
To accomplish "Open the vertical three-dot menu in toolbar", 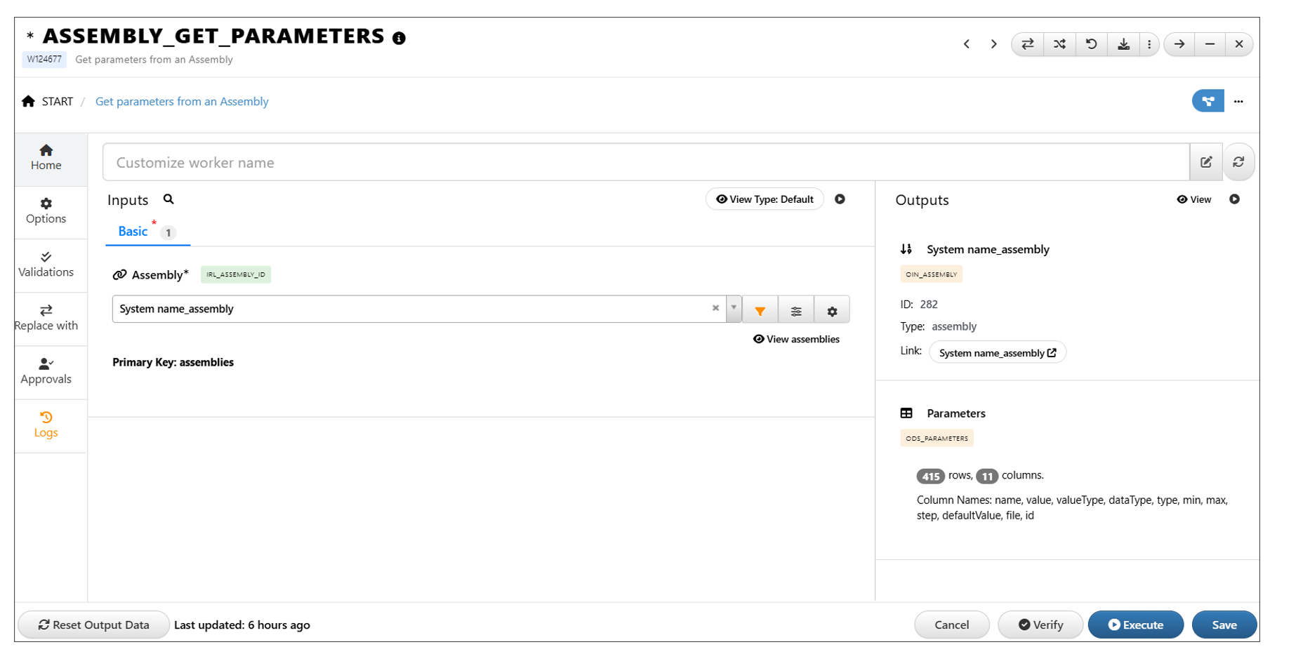I will [x=1149, y=44].
